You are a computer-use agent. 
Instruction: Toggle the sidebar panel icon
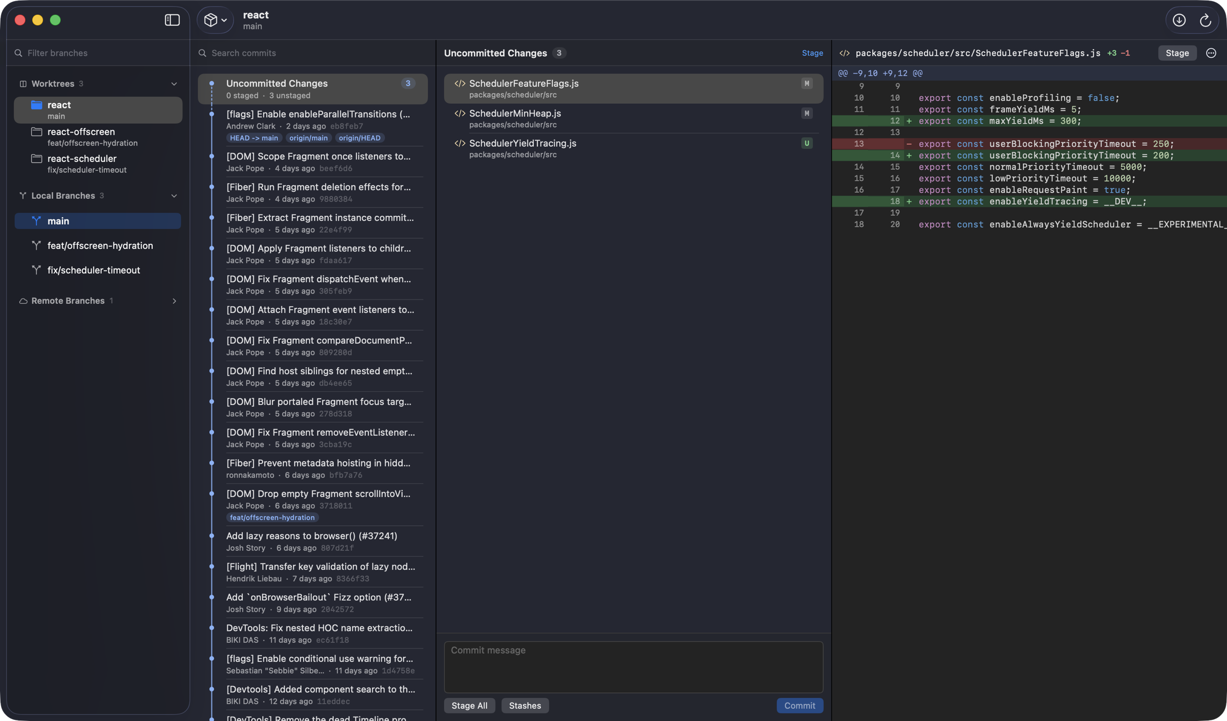coord(172,20)
